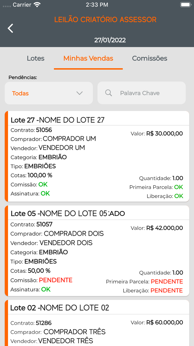Viewport: 194px width, 346px height.
Task: Switch to the Comissões tab
Action: [149, 58]
